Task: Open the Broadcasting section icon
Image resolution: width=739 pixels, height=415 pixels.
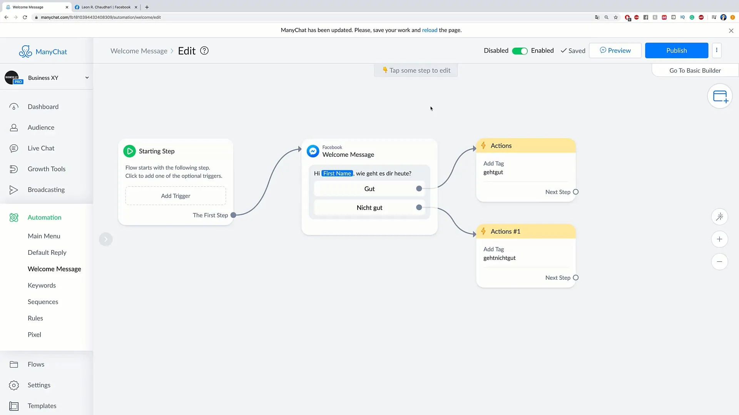Action: tap(14, 189)
